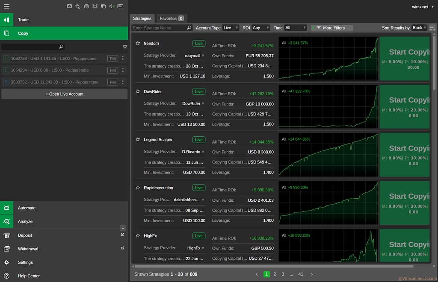Favorite the freedom strategy with the star

(138, 44)
